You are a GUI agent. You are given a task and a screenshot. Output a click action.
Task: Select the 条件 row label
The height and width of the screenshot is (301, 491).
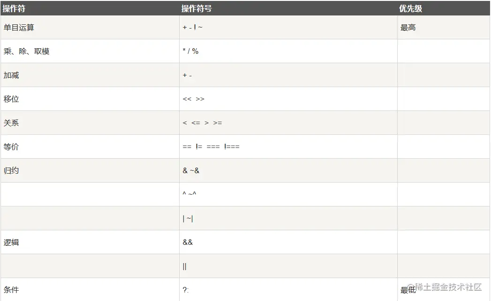click(x=11, y=290)
